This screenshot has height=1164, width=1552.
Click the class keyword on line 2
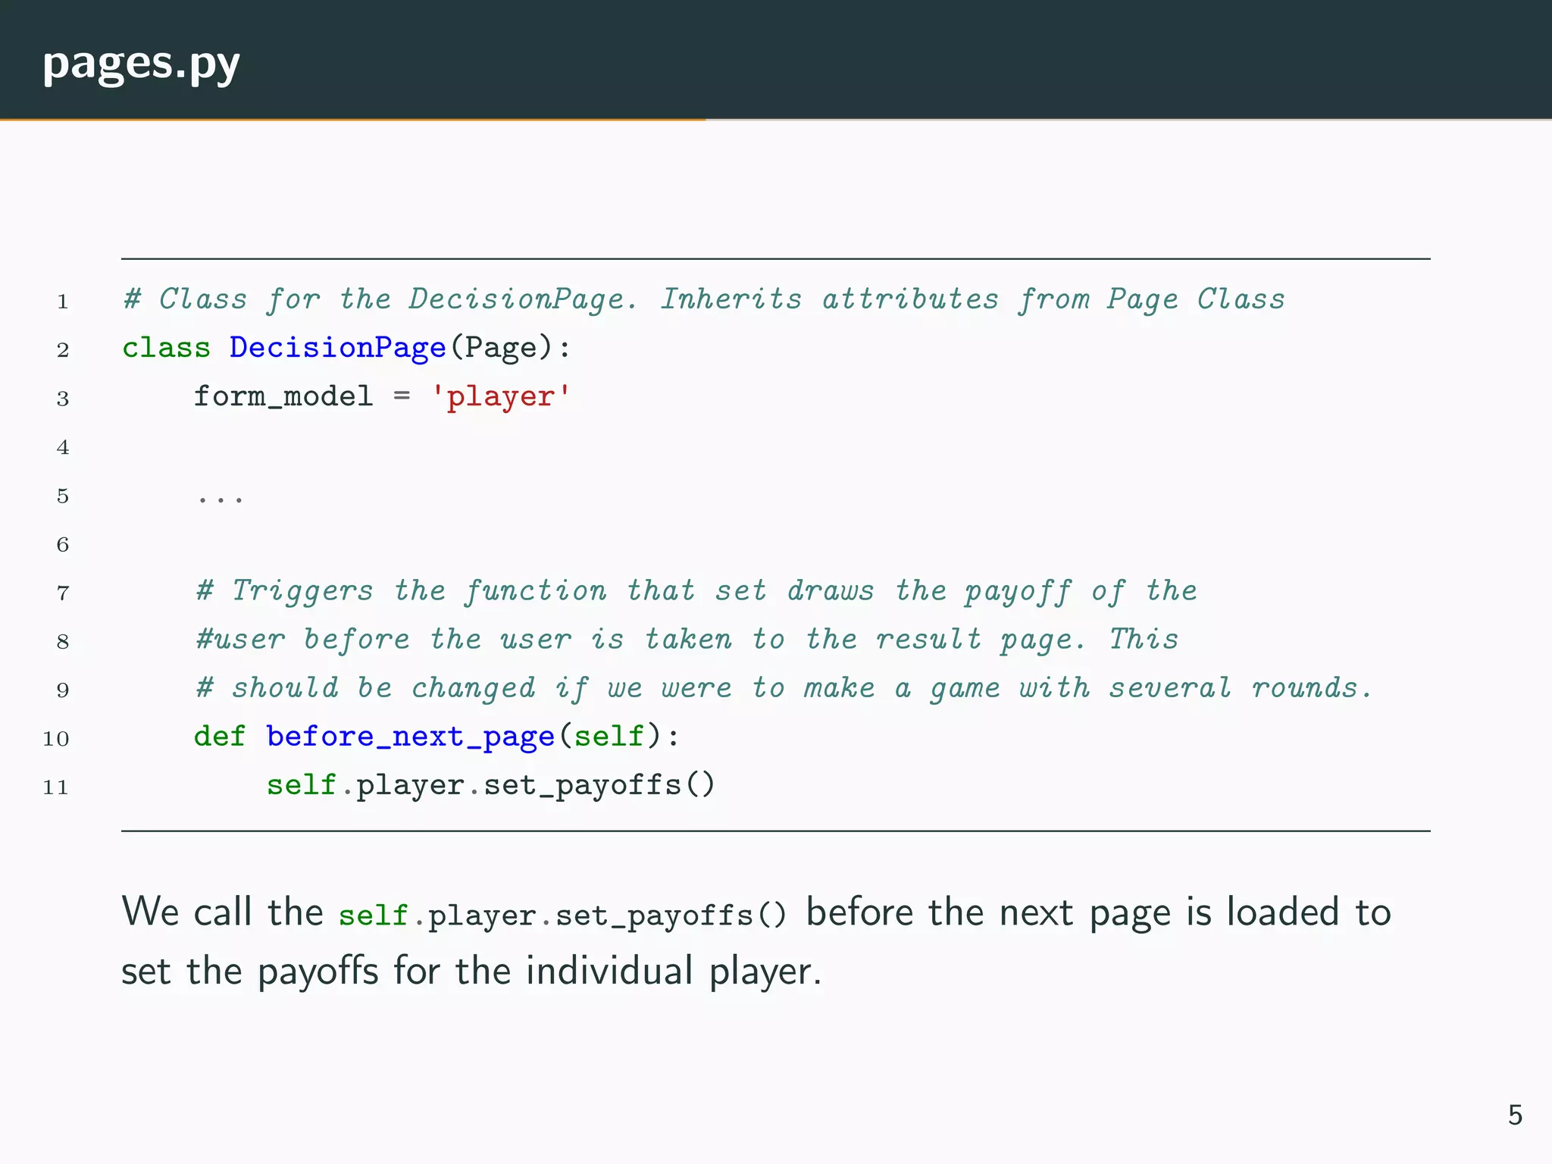point(166,348)
